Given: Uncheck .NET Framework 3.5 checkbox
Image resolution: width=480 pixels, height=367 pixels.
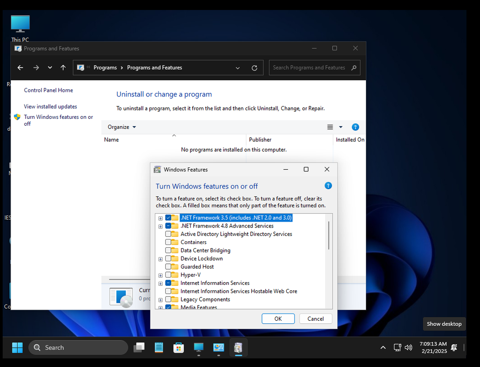Looking at the screenshot, I should (x=168, y=218).
